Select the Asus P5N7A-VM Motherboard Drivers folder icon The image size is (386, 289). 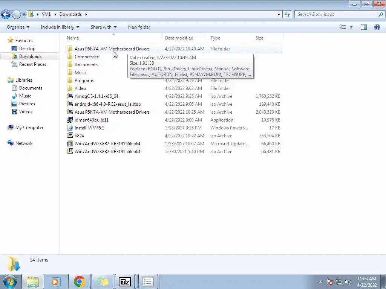70,49
